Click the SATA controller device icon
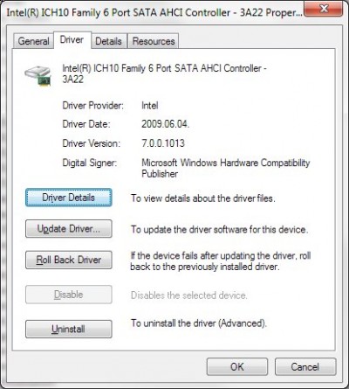The height and width of the screenshot is (389, 349). point(38,75)
